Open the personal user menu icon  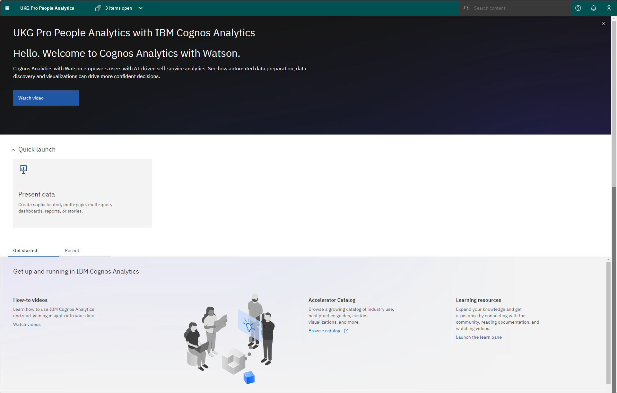point(609,8)
